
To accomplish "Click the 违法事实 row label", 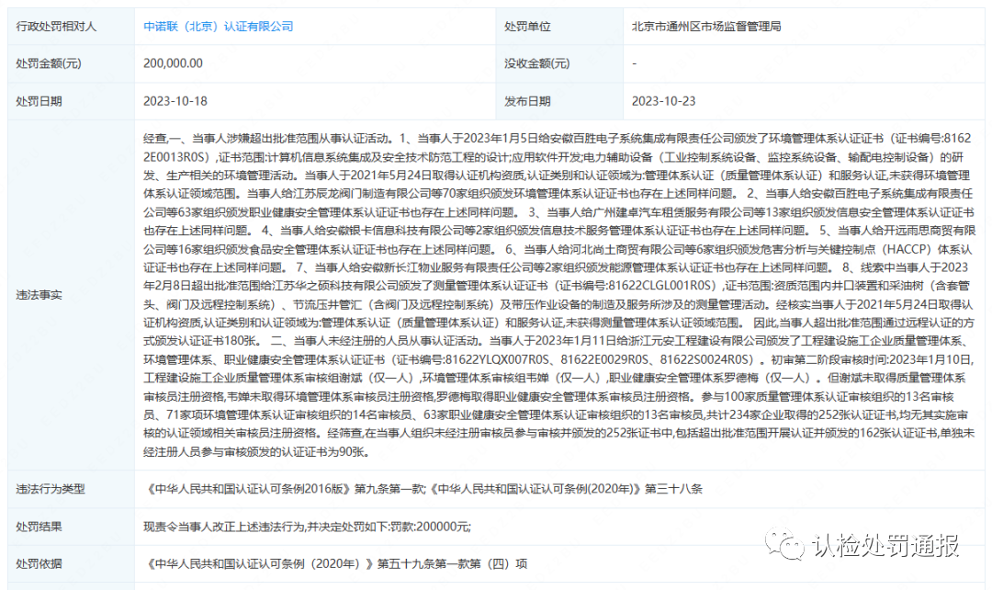I will (39, 296).
